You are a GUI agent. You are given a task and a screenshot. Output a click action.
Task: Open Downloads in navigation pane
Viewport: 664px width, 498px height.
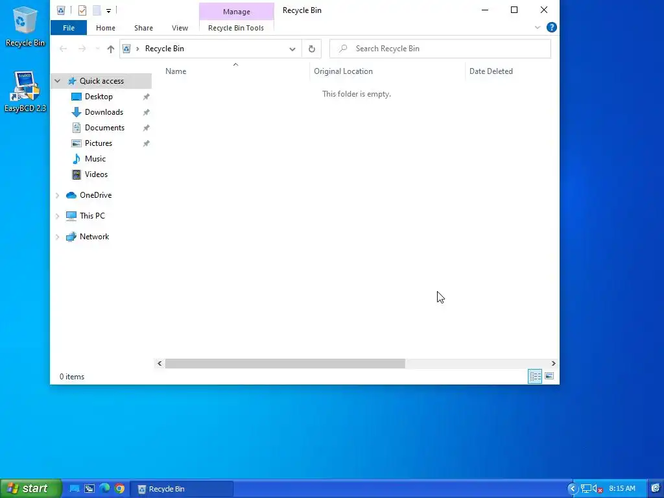click(104, 112)
